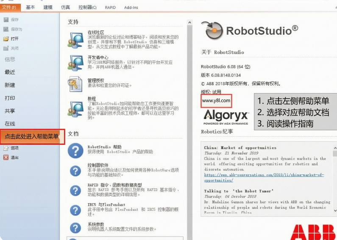Click the news panel scroll-down arrow

coord(335,210)
